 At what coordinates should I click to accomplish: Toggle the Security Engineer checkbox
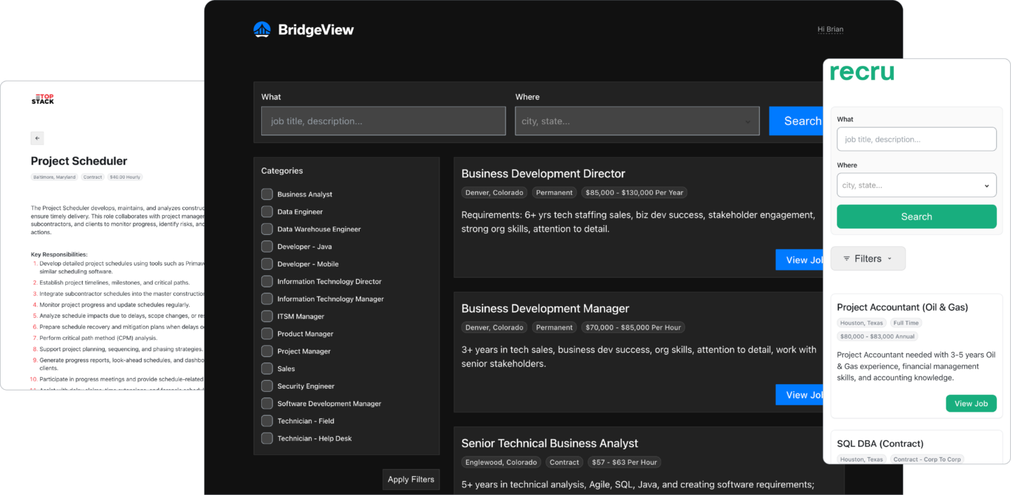[267, 386]
